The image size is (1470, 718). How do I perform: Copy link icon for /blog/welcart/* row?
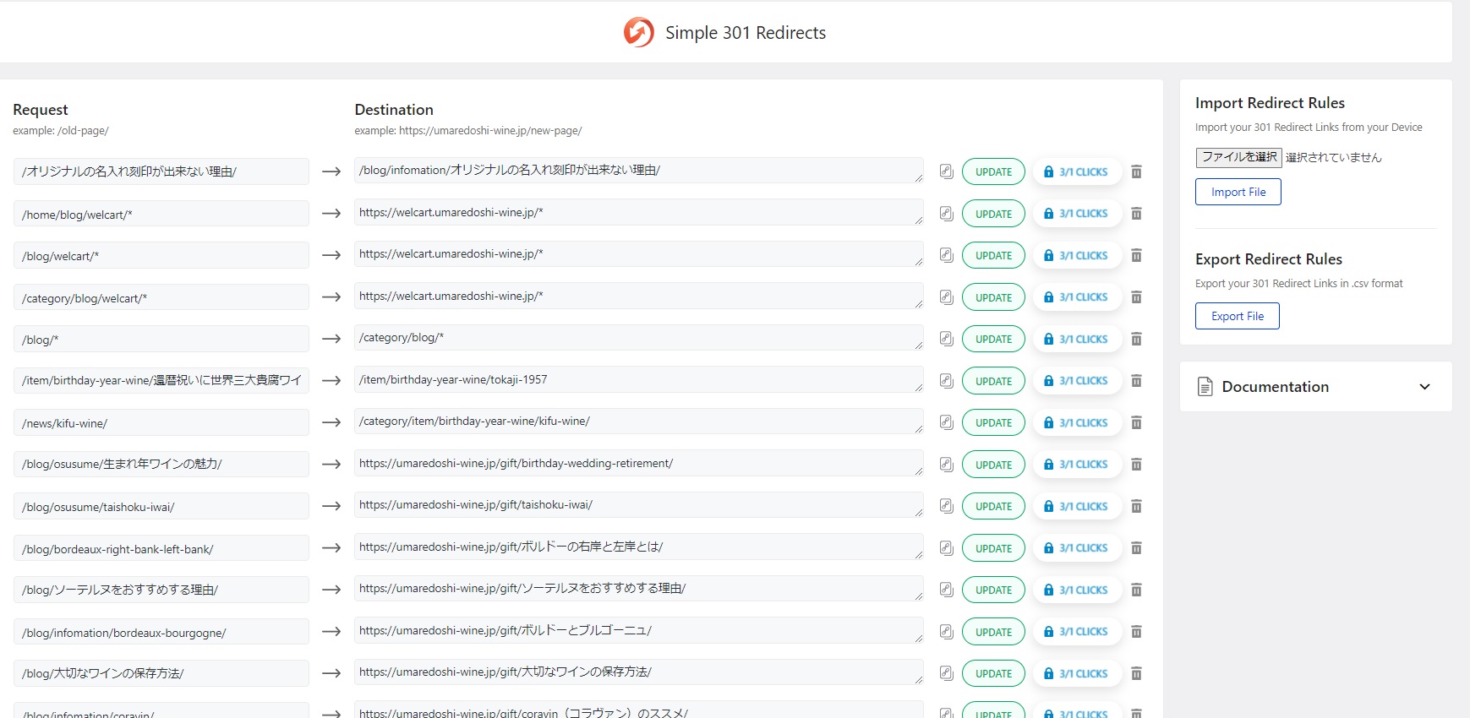pos(947,255)
